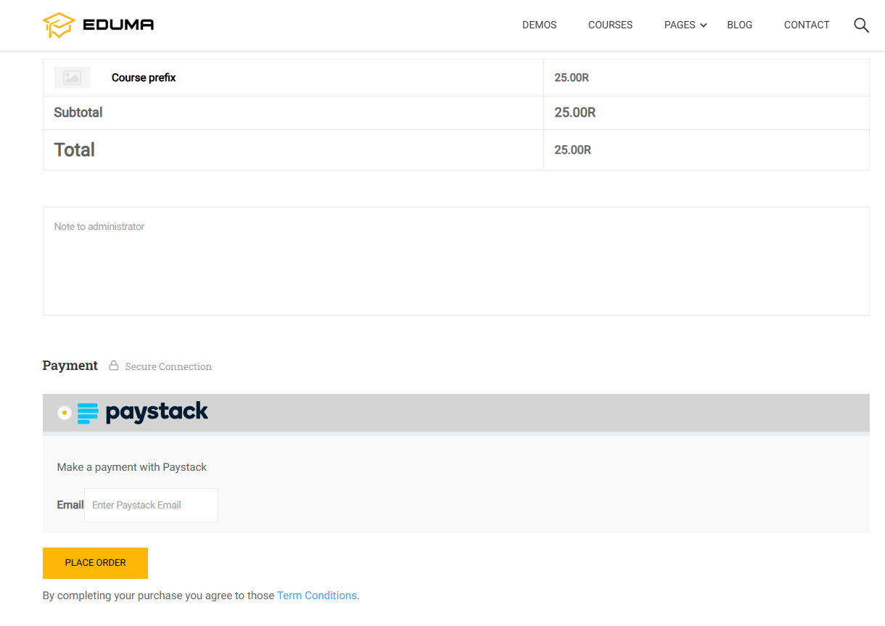The image size is (885, 626).
Task: Open the Blog menu item
Action: (x=740, y=25)
